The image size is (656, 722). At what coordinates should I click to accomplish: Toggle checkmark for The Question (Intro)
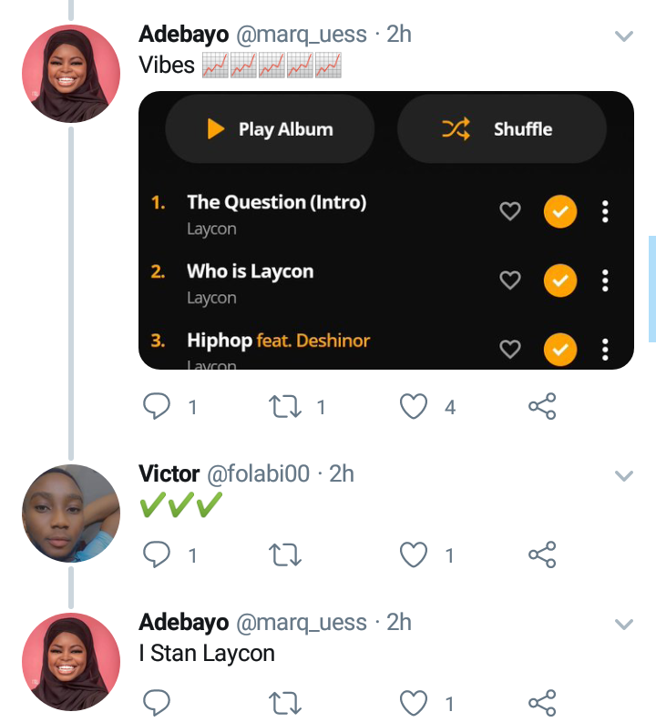tap(560, 212)
